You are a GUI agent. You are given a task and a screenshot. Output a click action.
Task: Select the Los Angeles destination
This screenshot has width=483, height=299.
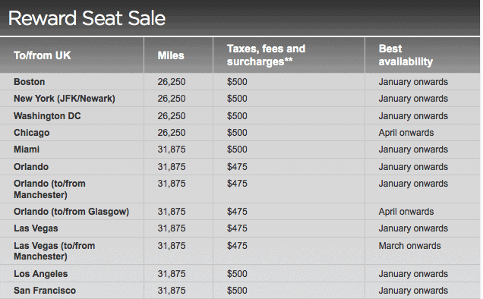41,274
